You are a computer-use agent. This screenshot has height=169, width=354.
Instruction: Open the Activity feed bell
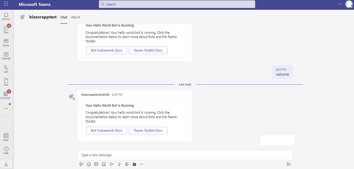pos(6,16)
